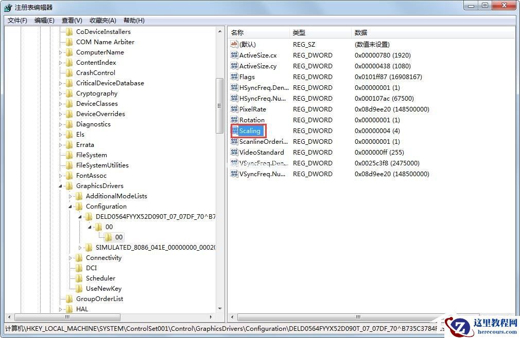Click the Registry Editor title bar icon
Image resolution: width=520 pixels, height=338 pixels.
(x=7, y=7)
